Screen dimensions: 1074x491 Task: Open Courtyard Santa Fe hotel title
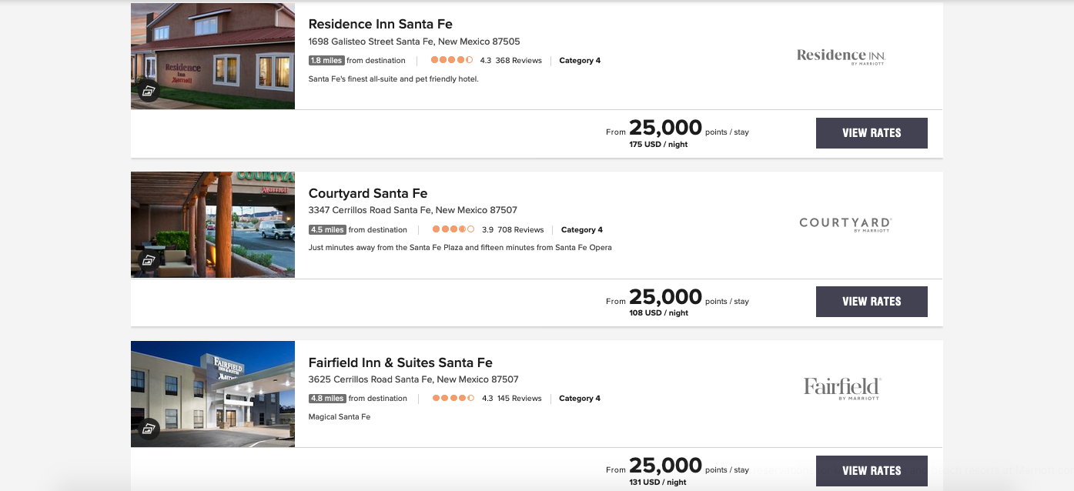pyautogui.click(x=368, y=193)
